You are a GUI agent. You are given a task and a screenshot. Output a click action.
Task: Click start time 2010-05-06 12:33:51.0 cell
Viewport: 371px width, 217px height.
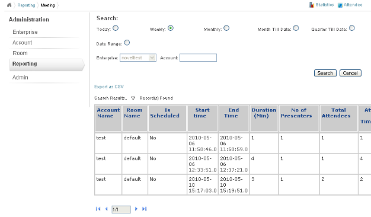pyautogui.click(x=203, y=164)
